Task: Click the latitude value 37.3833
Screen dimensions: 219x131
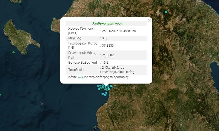Action: pyautogui.click(x=107, y=46)
